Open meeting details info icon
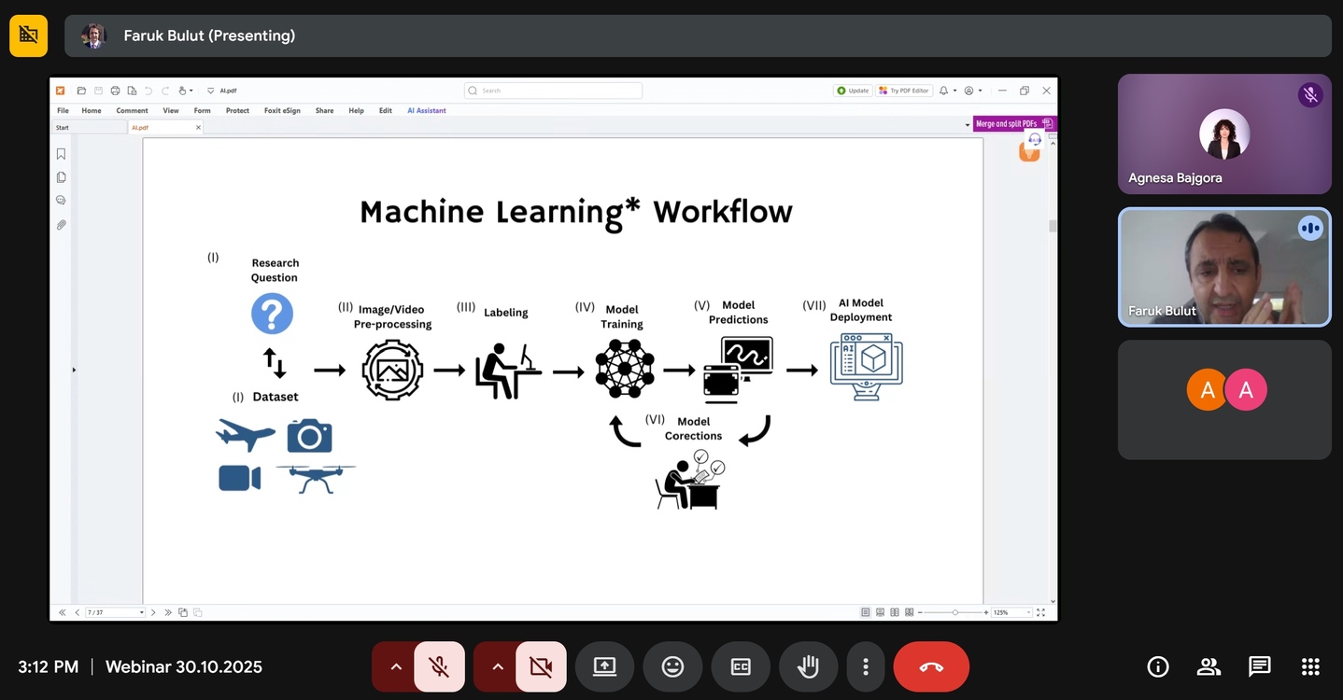Viewport: 1343px width, 700px height. [1157, 666]
